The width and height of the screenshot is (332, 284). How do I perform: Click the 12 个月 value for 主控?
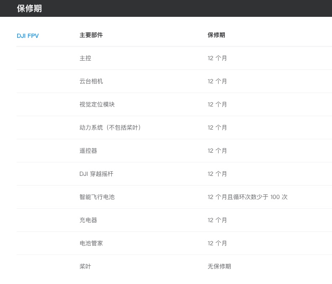217,58
